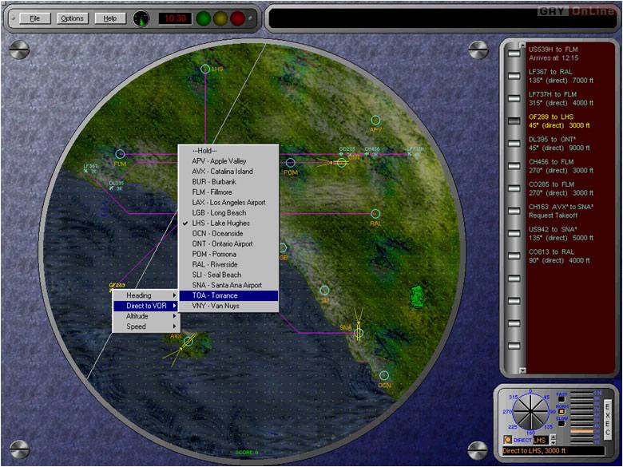The width and height of the screenshot is (623, 467).
Task: Choose APV - Apple Valley
Action: (x=228, y=161)
